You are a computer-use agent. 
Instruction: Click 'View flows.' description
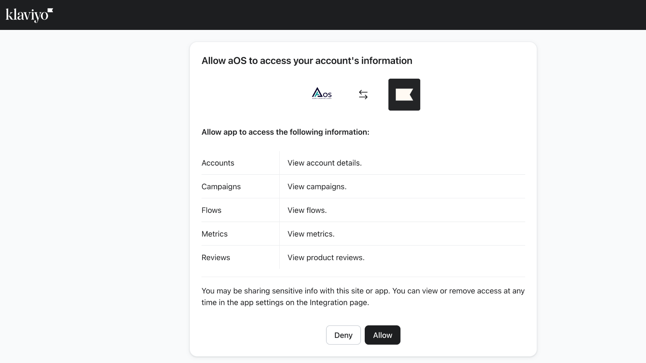tap(307, 210)
